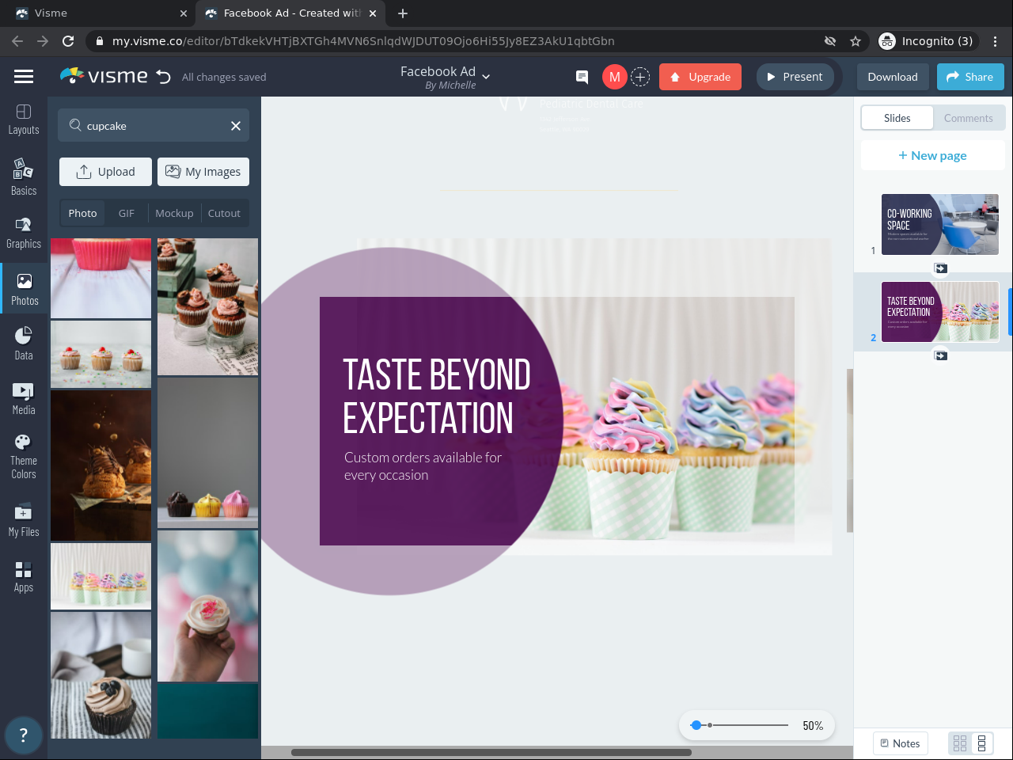The width and height of the screenshot is (1013, 760).
Task: Click the Download button
Action: [x=892, y=77]
